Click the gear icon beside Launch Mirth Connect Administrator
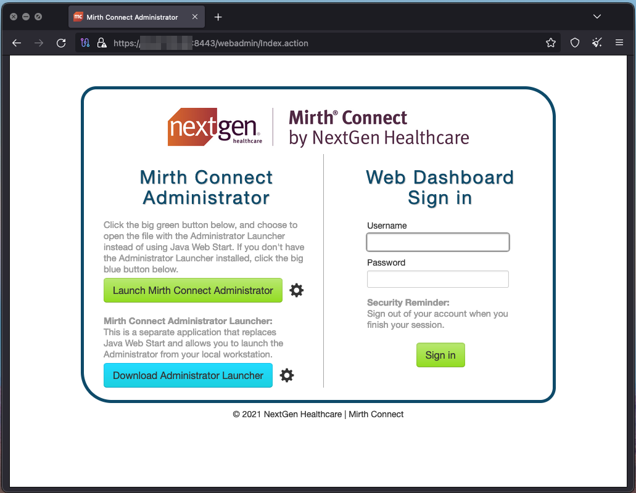This screenshot has height=493, width=636. (297, 290)
